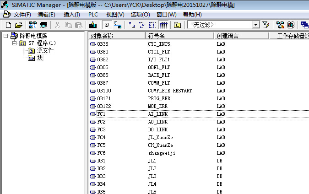Sort by the 创建语言 column header
The image size is (309, 194).
[x=241, y=36]
